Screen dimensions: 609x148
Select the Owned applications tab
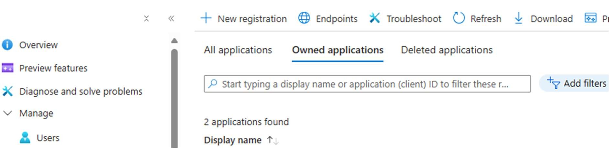click(x=338, y=50)
